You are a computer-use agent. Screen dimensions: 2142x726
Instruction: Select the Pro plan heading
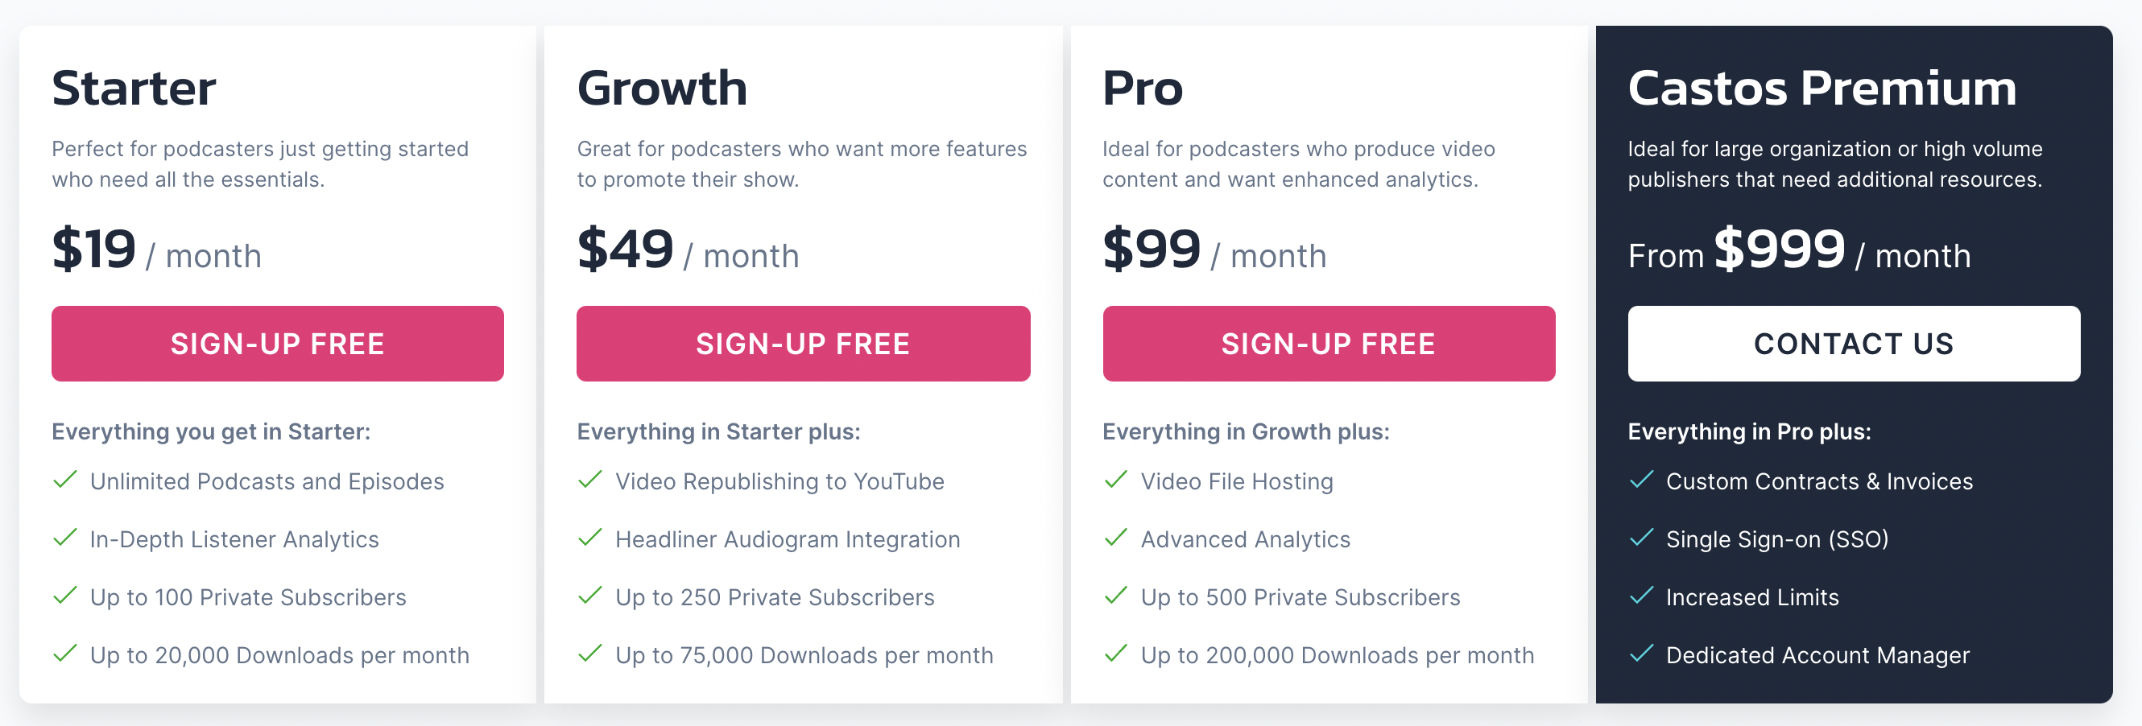tap(1143, 86)
